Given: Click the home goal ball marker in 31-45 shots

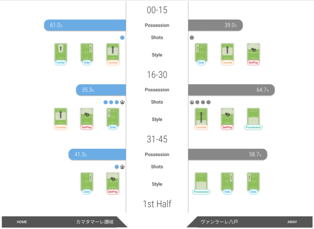Looking at the screenshot, I should [122, 167].
